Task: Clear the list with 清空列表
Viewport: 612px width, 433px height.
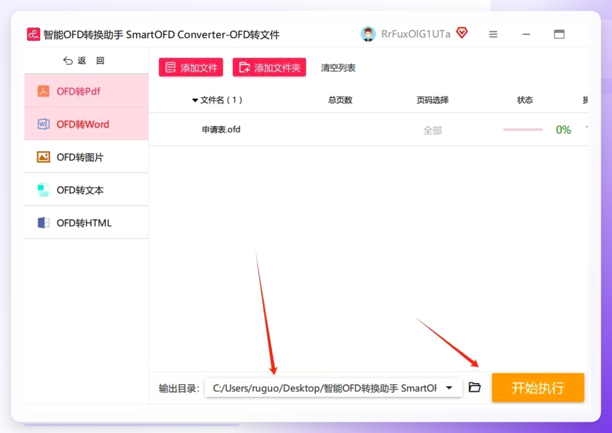Action: 338,68
